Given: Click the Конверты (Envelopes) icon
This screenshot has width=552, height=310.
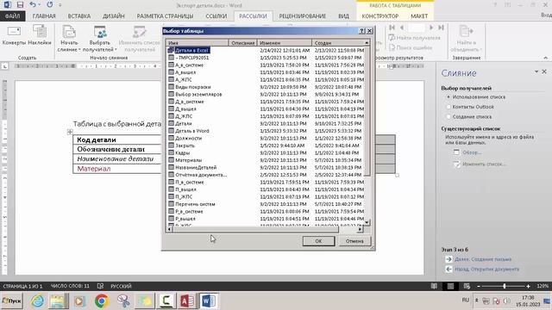Looking at the screenshot, I should click(x=14, y=35).
